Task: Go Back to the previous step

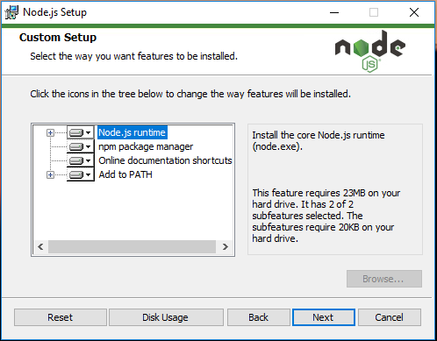Action: (259, 317)
